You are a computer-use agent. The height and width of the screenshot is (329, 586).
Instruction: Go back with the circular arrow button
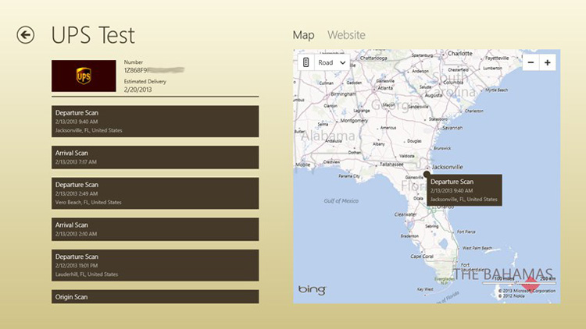tap(26, 35)
